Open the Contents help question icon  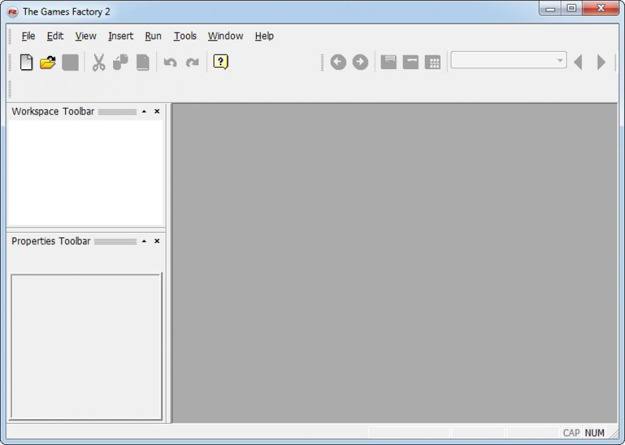pyautogui.click(x=221, y=62)
